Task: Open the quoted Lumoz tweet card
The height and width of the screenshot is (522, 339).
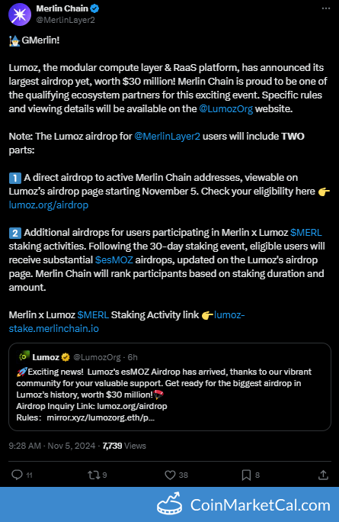Action: click(x=170, y=387)
